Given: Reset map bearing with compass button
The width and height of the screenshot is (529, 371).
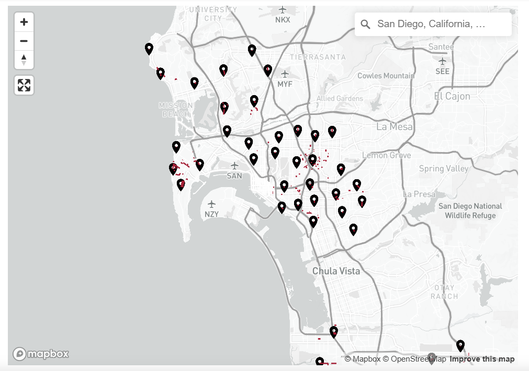Looking at the screenshot, I should click(x=24, y=60).
